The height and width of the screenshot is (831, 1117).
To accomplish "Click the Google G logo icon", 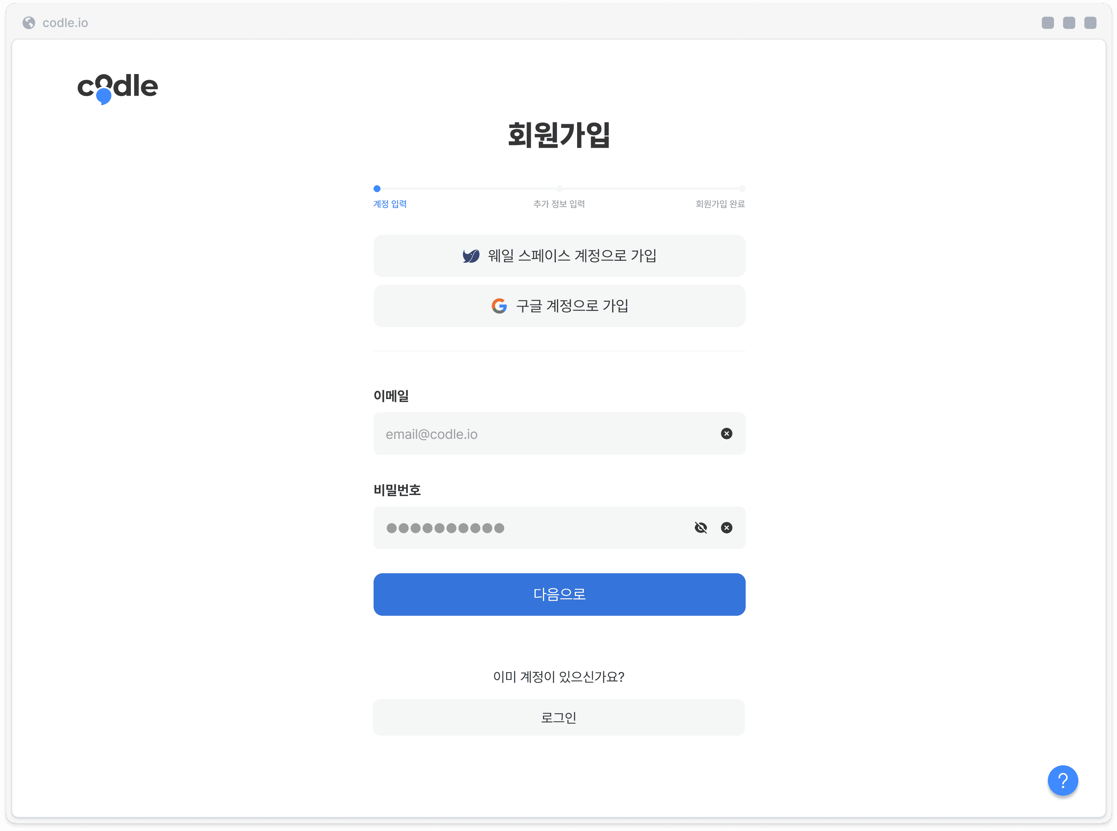I will click(499, 306).
